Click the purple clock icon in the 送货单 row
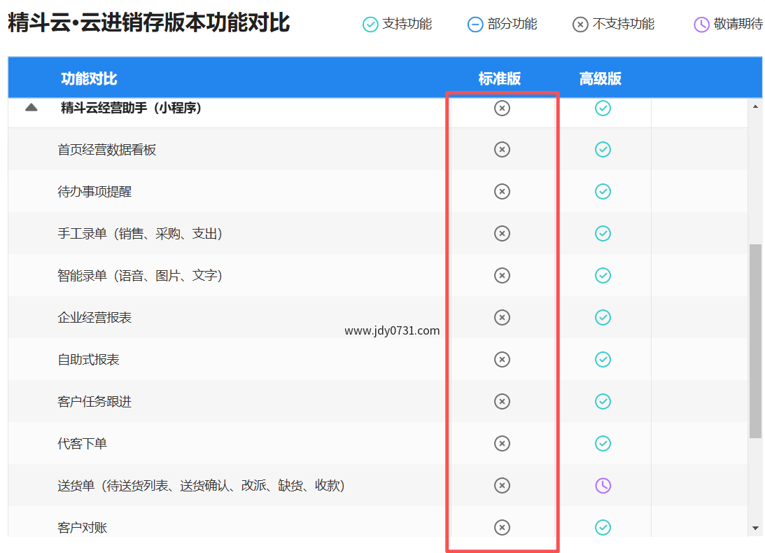765x553 pixels. pyautogui.click(x=603, y=485)
